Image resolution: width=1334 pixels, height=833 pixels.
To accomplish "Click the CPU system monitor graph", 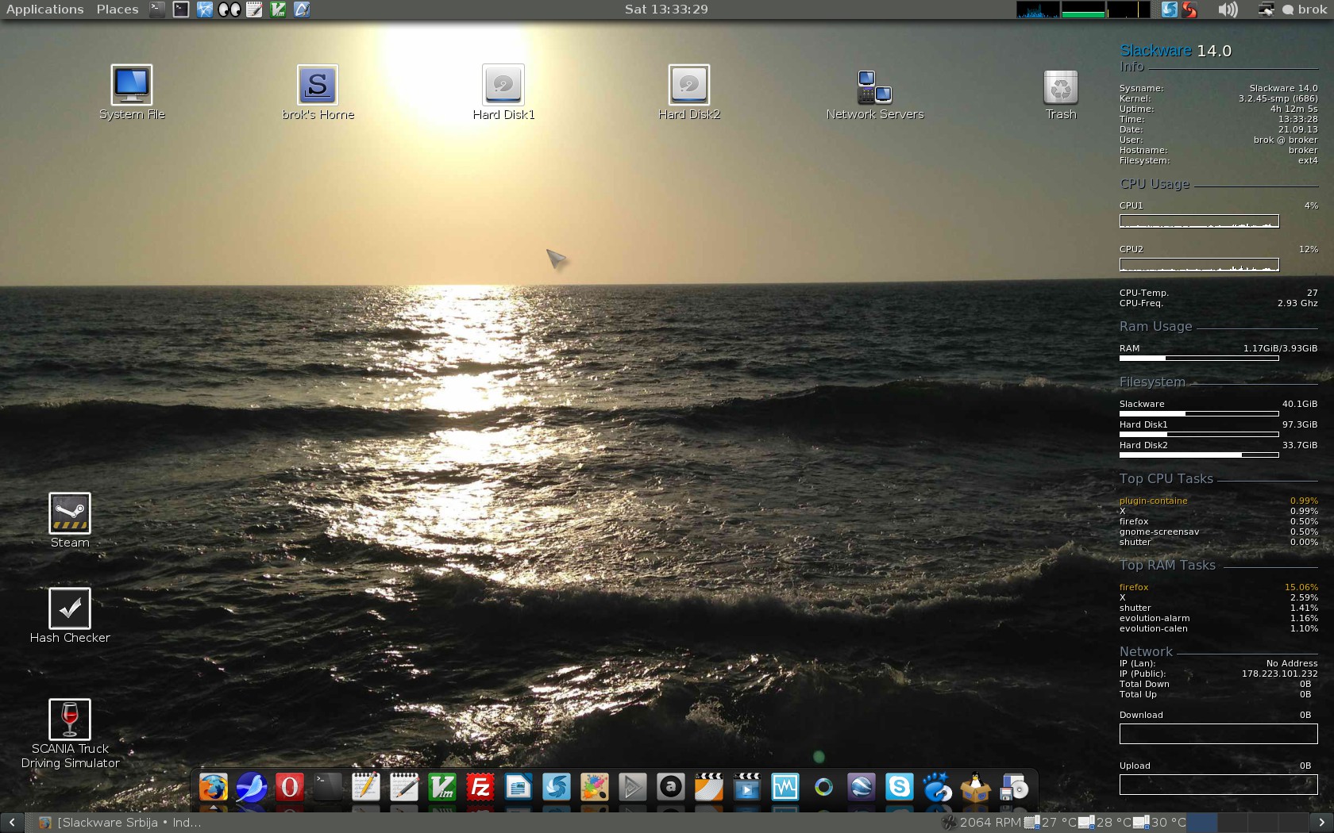I will tap(1037, 10).
